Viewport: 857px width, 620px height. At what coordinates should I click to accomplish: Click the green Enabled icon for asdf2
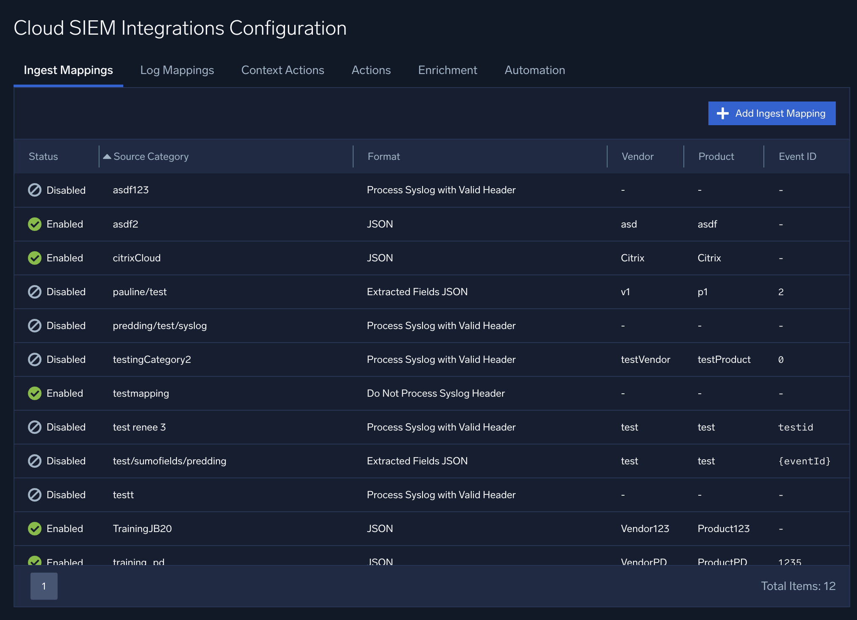click(x=35, y=224)
